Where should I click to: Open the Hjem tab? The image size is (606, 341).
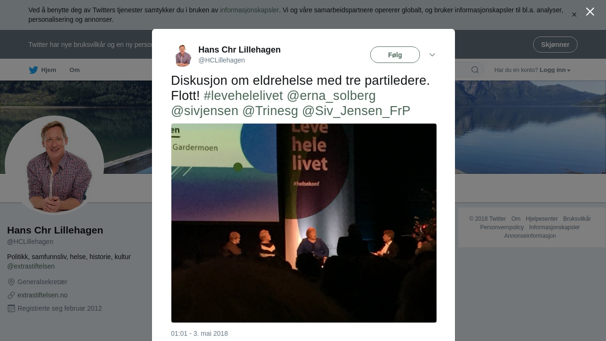pos(43,70)
